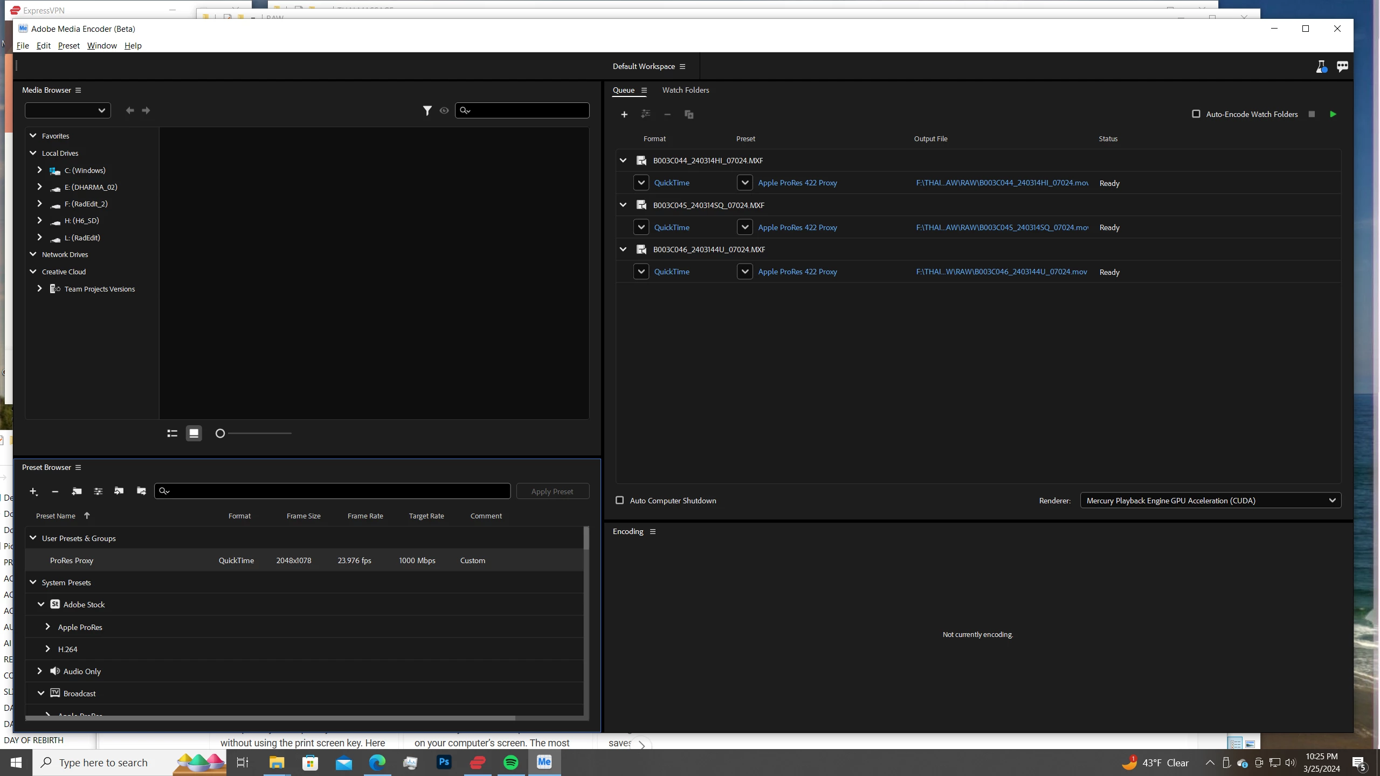1380x776 pixels.
Task: Open the Preset menu
Action: [68, 46]
